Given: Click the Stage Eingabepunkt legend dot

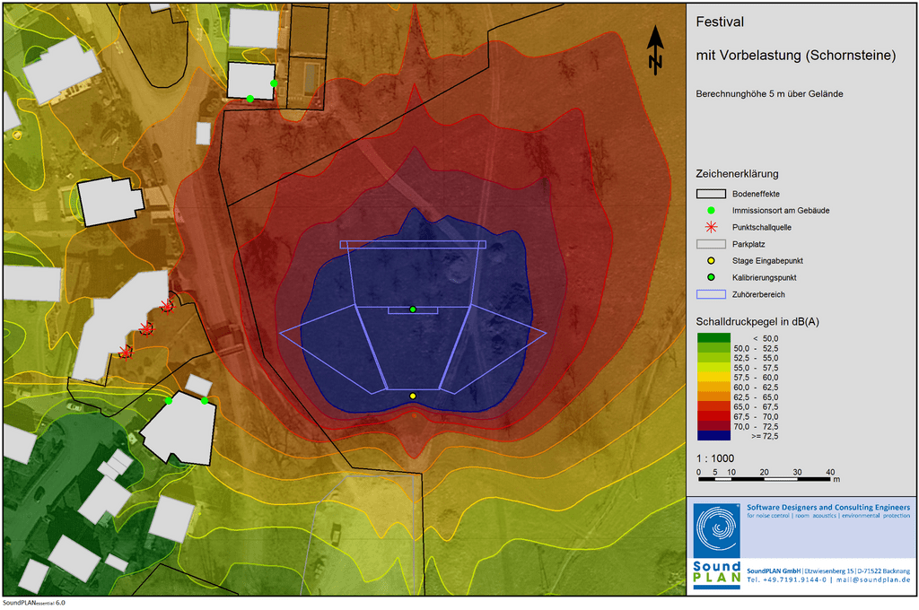Looking at the screenshot, I should [711, 261].
